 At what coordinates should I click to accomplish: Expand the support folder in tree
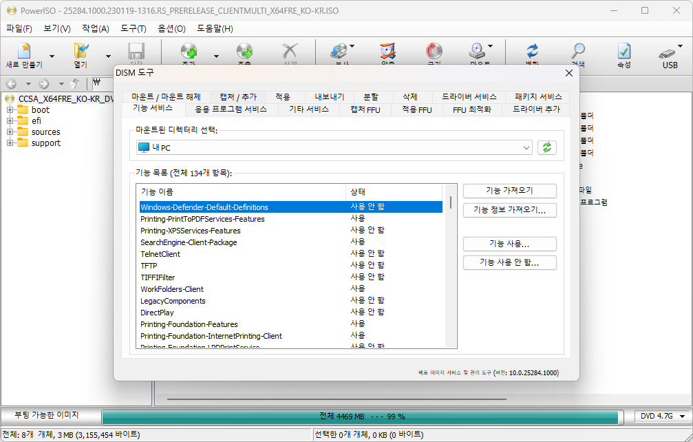[10, 143]
